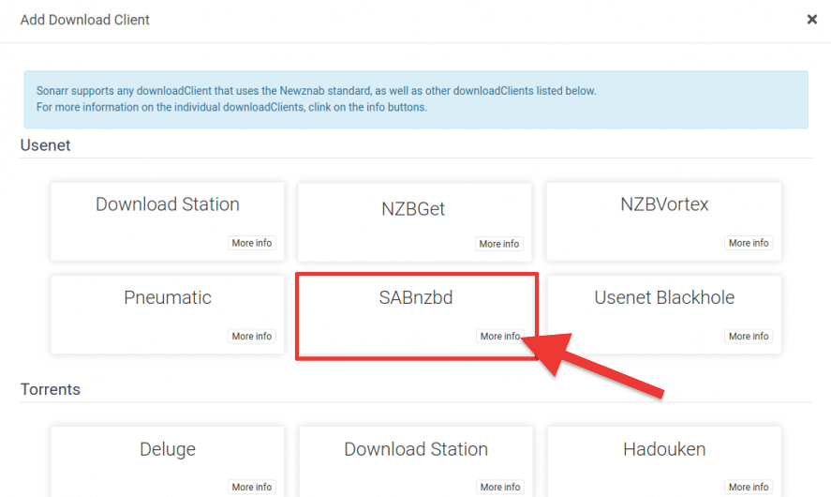This screenshot has width=831, height=497.
Task: Show More info for Usenet Blackhole
Action: pyautogui.click(x=748, y=336)
